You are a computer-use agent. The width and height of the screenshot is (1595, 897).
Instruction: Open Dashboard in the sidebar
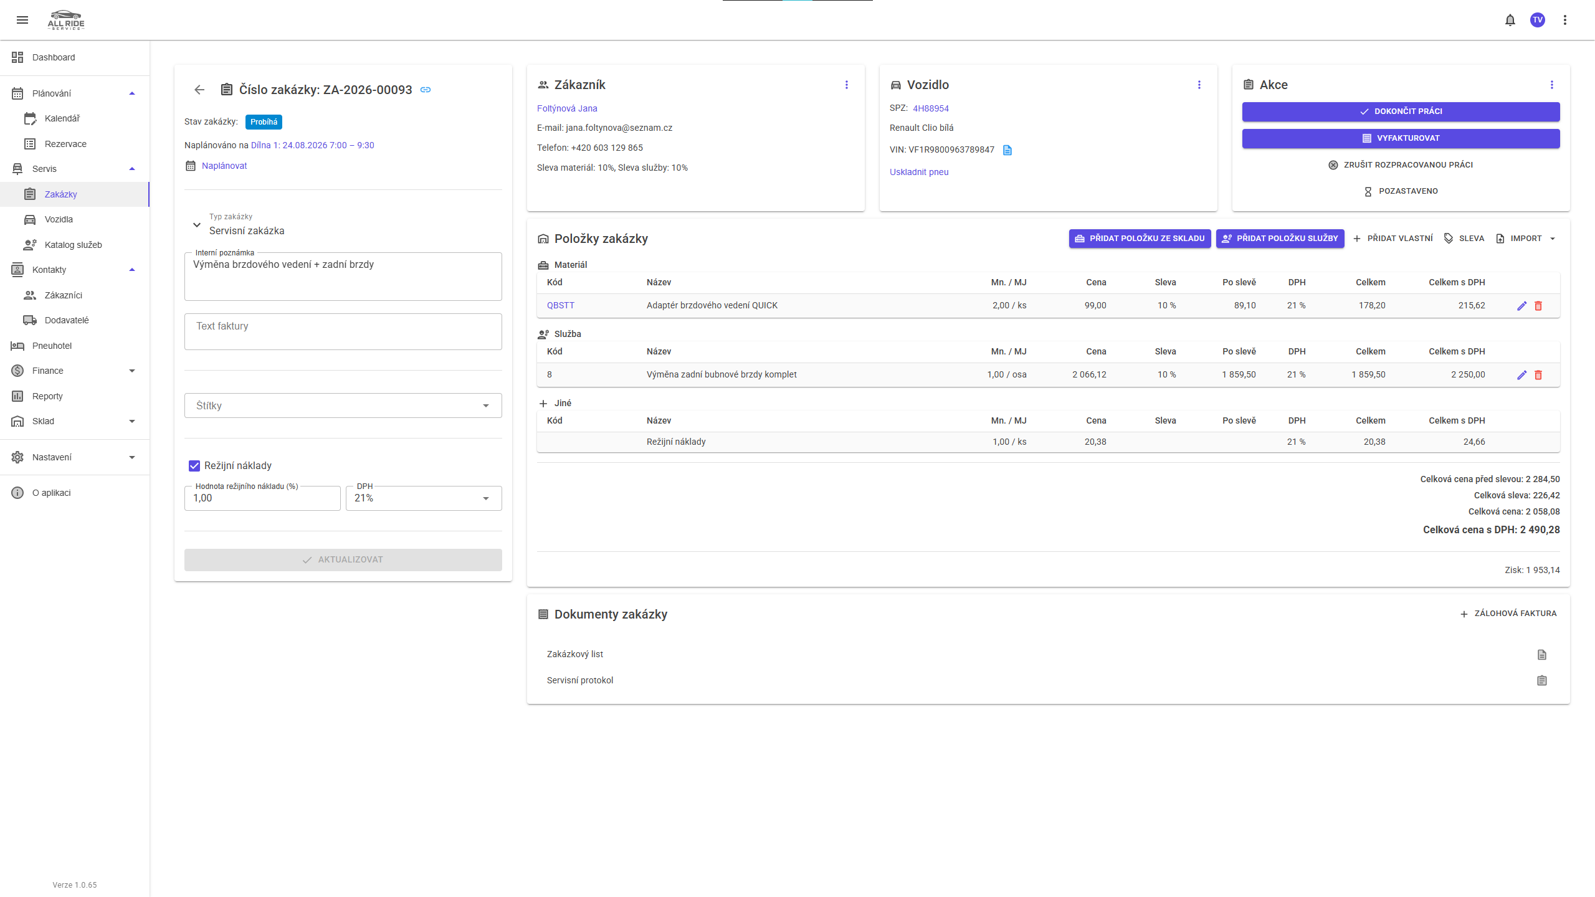click(75, 57)
